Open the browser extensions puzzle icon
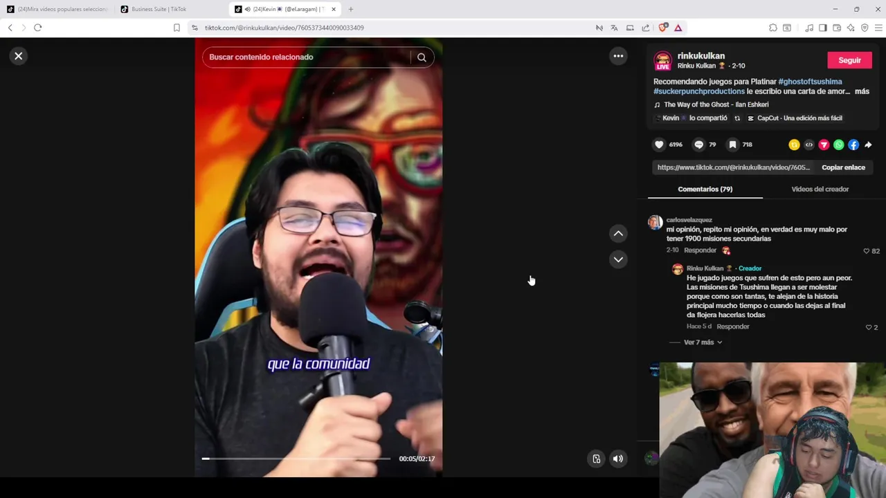The height and width of the screenshot is (498, 886). (x=773, y=28)
